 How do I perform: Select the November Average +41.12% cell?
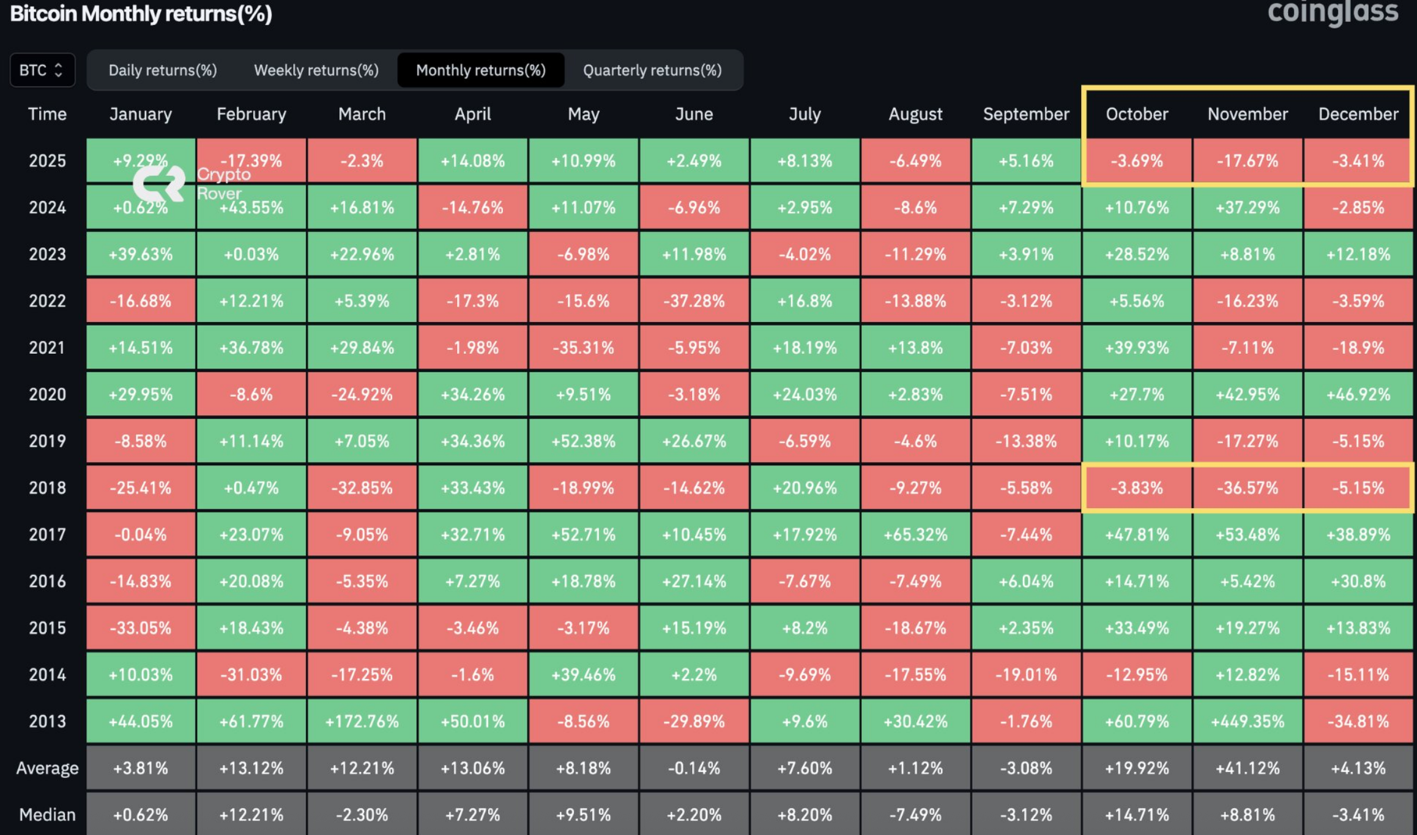[1248, 768]
